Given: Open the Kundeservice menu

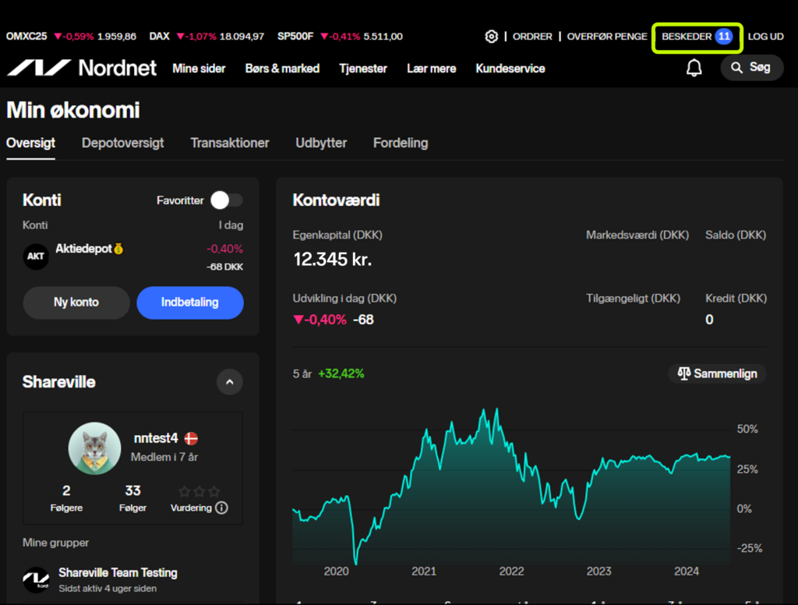Looking at the screenshot, I should pos(510,69).
